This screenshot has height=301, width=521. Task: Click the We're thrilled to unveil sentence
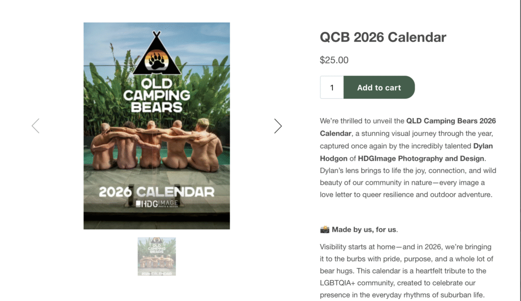(x=362, y=121)
